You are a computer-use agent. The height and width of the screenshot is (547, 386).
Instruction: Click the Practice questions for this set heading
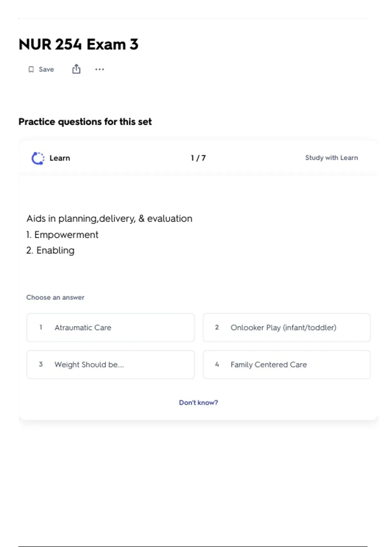[x=85, y=122]
